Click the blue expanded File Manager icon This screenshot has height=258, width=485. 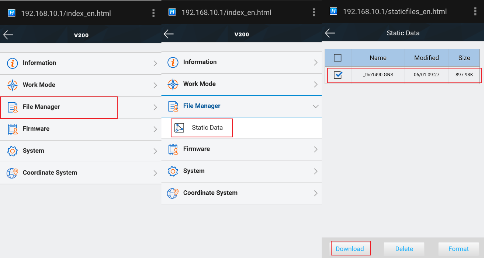173,106
